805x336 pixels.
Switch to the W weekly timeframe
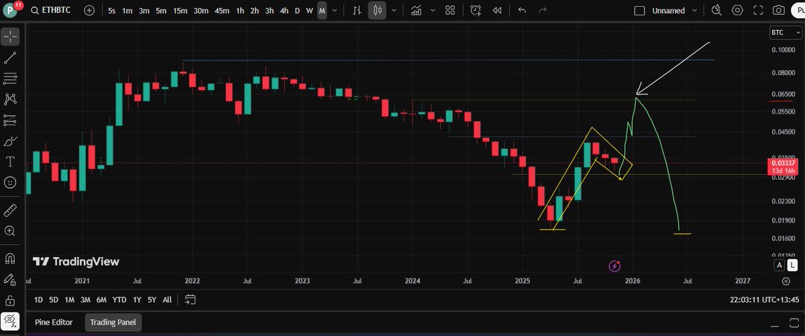pyautogui.click(x=309, y=11)
